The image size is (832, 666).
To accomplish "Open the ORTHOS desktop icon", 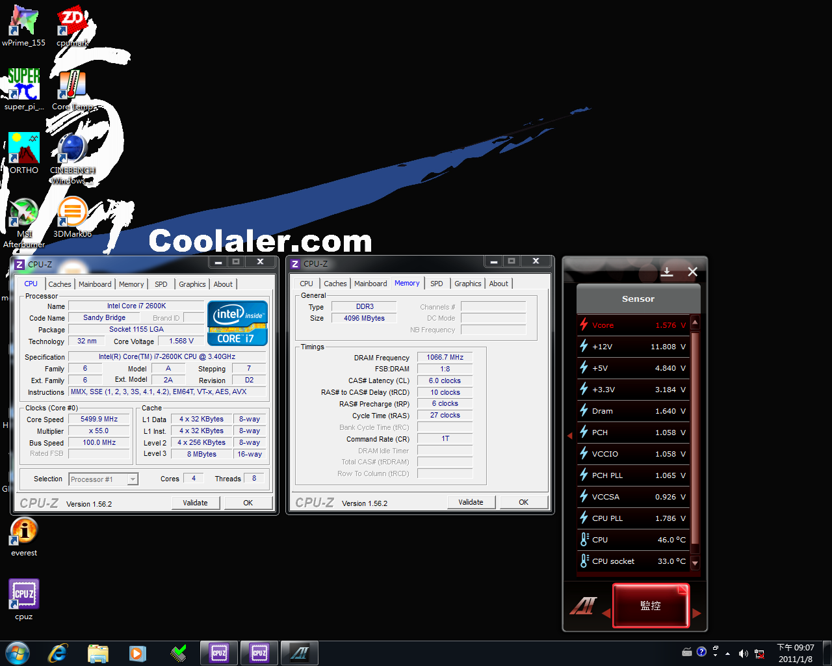I will [23, 153].
